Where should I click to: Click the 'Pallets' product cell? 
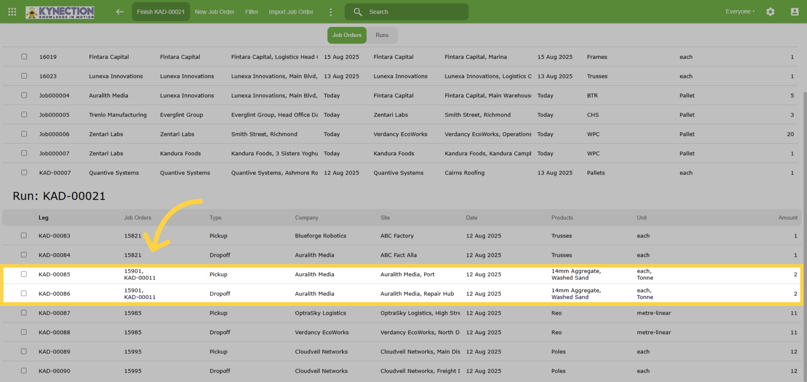pyautogui.click(x=595, y=173)
